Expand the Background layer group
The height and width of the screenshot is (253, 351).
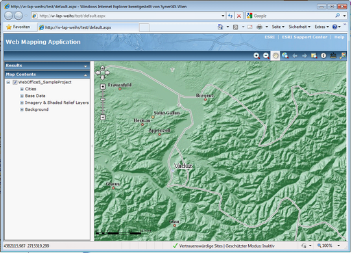[x=22, y=109]
